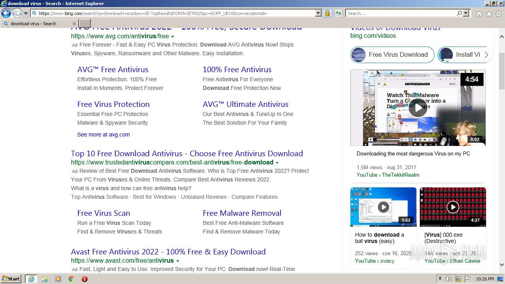Screen dimensions: 505x284
Task: Open the 'AVG™ Ultimate Antivirus' sitelink
Action: [245, 104]
